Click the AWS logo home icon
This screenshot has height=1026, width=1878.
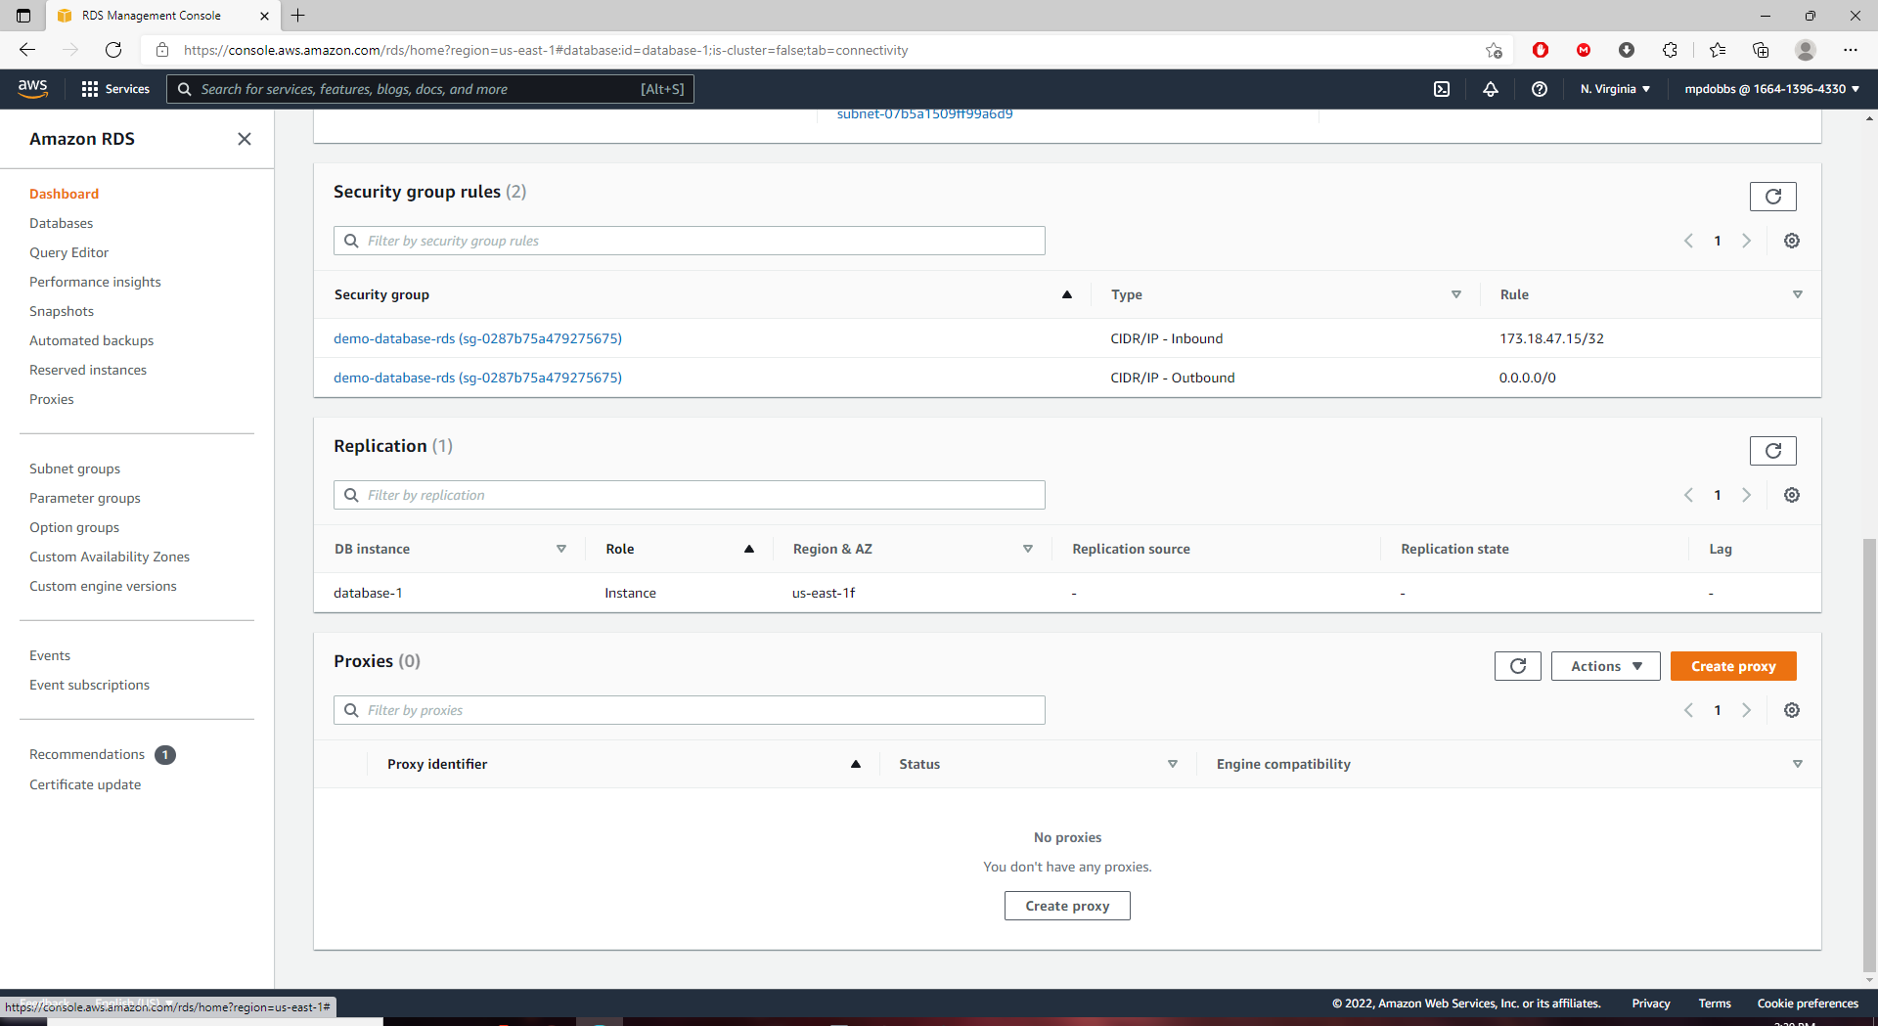[32, 88]
